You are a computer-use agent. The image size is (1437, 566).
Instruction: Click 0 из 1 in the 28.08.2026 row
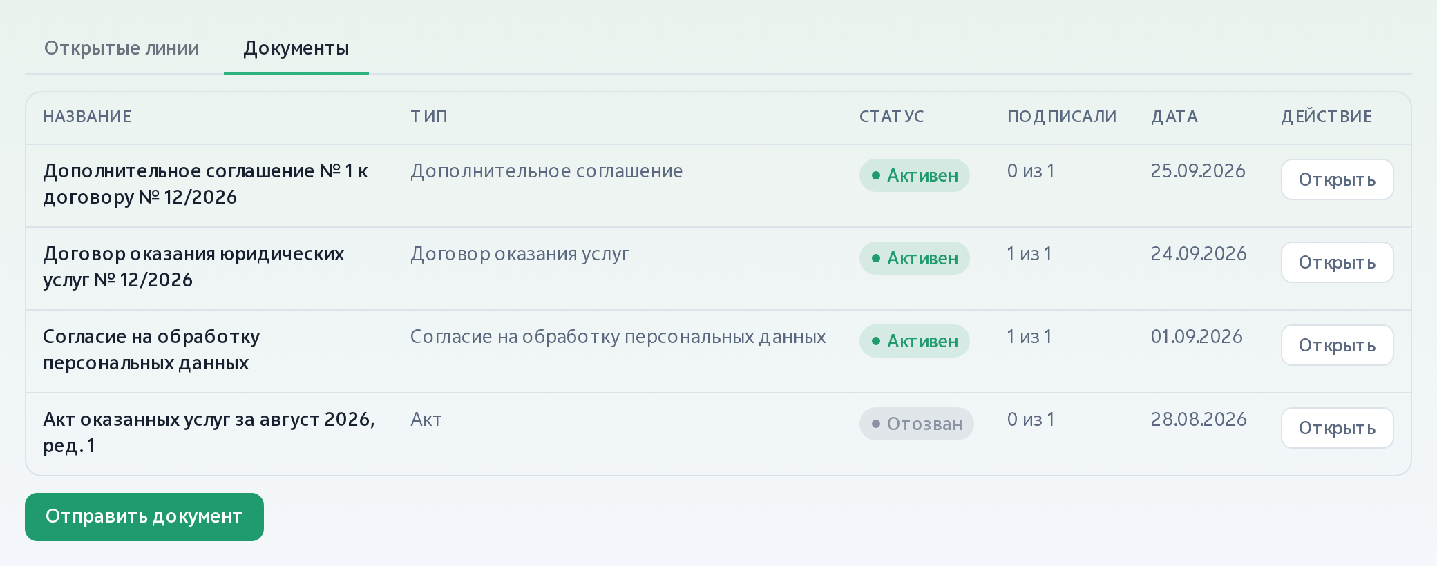1031,420
